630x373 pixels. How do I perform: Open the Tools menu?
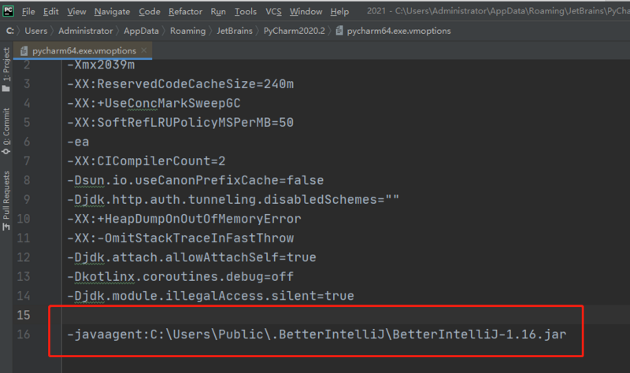[246, 12]
